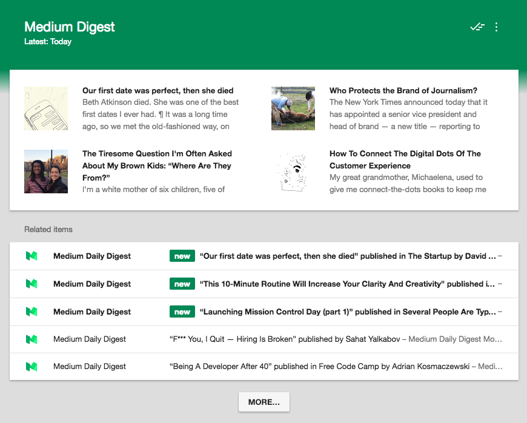527x423 pixels.
Task: Click the dog photo thumbnail
Action: (x=293, y=108)
